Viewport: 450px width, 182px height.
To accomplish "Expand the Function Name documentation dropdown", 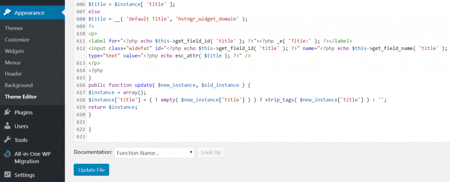I will click(x=154, y=153).
